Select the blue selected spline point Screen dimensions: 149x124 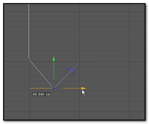pos(54,88)
